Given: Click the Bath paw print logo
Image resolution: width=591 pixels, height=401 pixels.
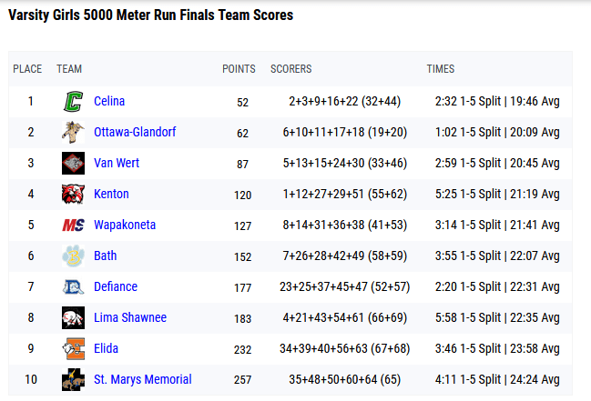Looking at the screenshot, I should pyautogui.click(x=73, y=256).
